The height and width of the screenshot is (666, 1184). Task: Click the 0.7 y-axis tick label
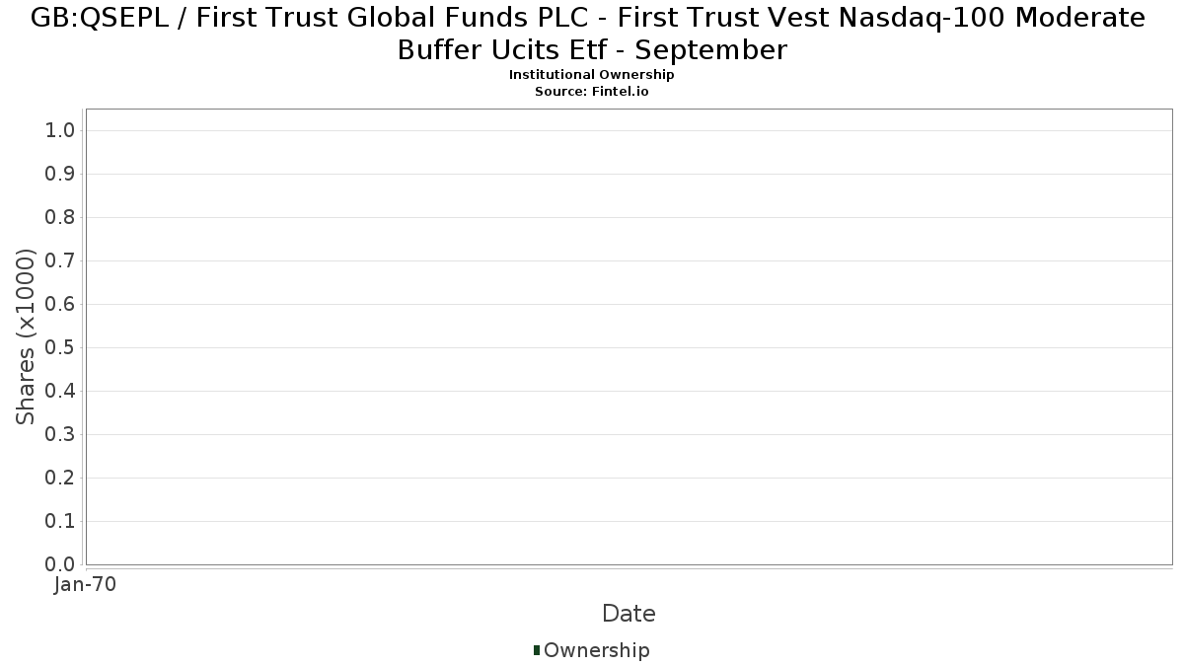(x=60, y=261)
